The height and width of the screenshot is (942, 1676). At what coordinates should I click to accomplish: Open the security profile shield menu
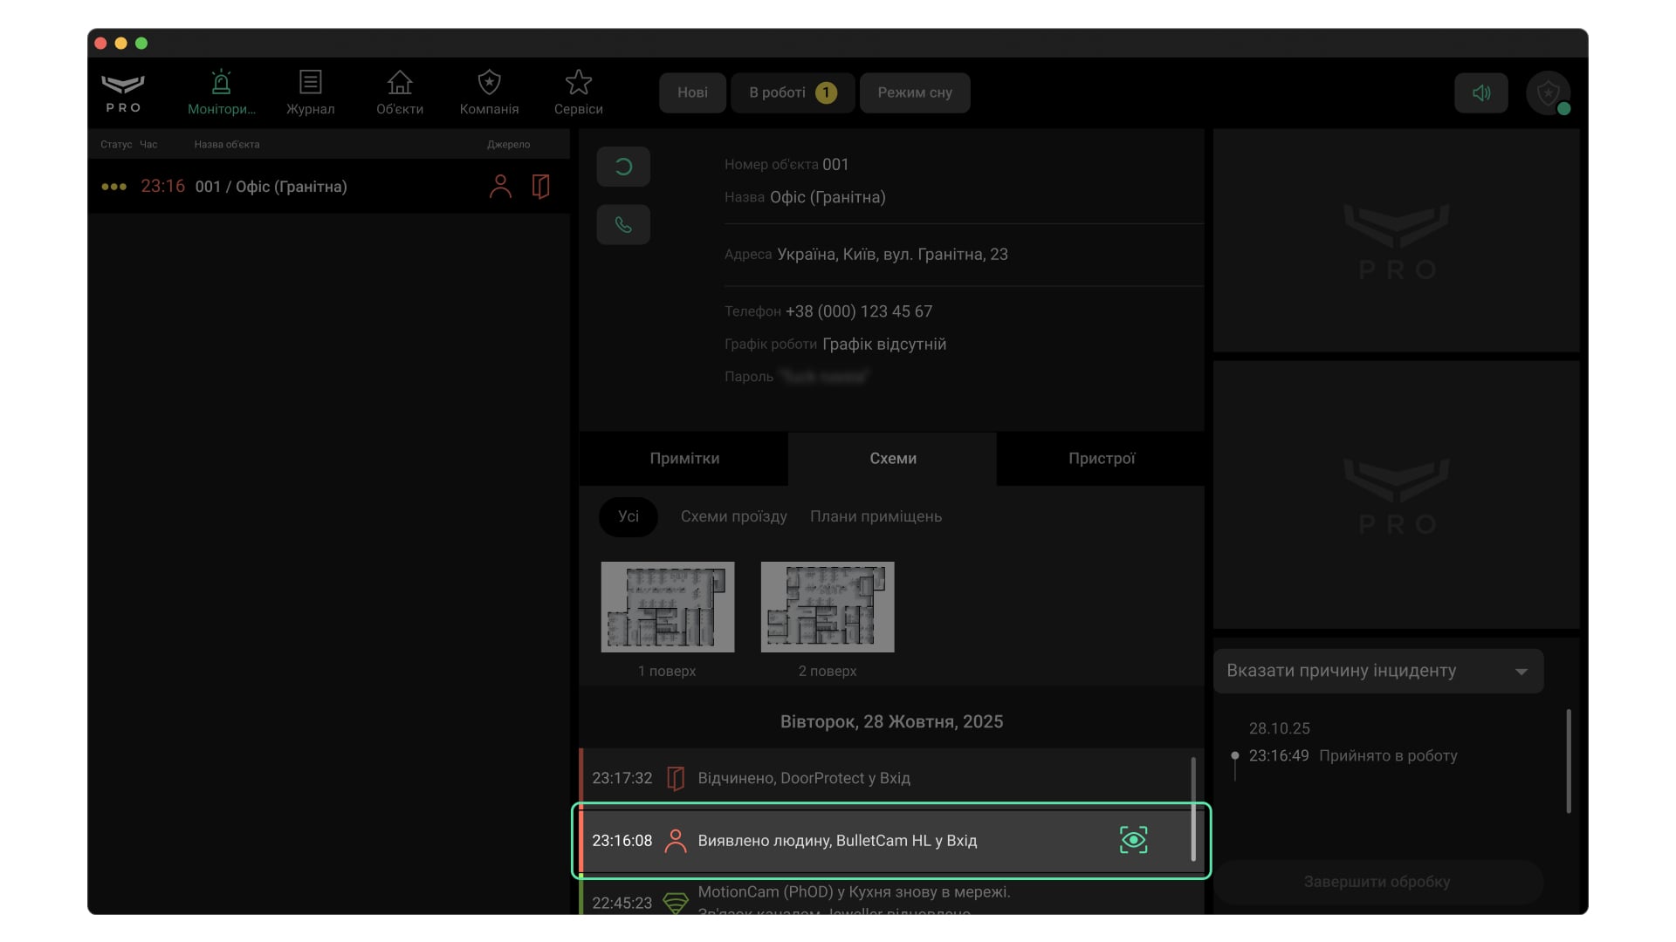coord(1548,92)
